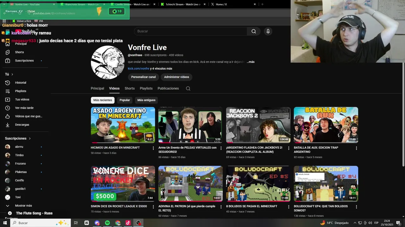Open options menu for 8 BOLUDOS video
This screenshot has height=227, width=405.
(289, 207)
